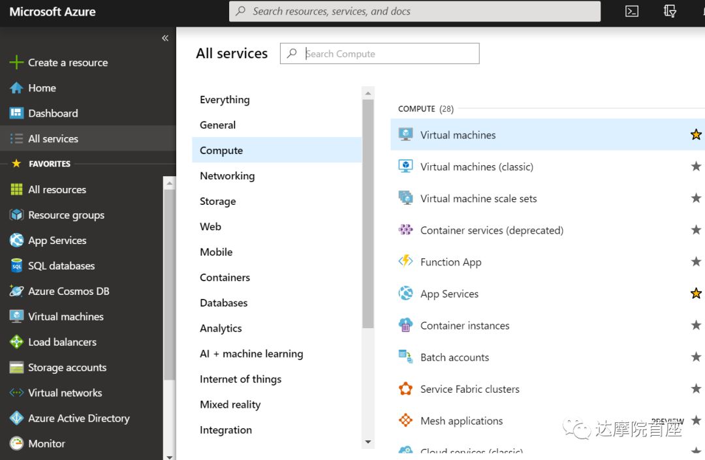The image size is (705, 460).
Task: Favorite Virtual machine scale sets star
Action: click(696, 198)
